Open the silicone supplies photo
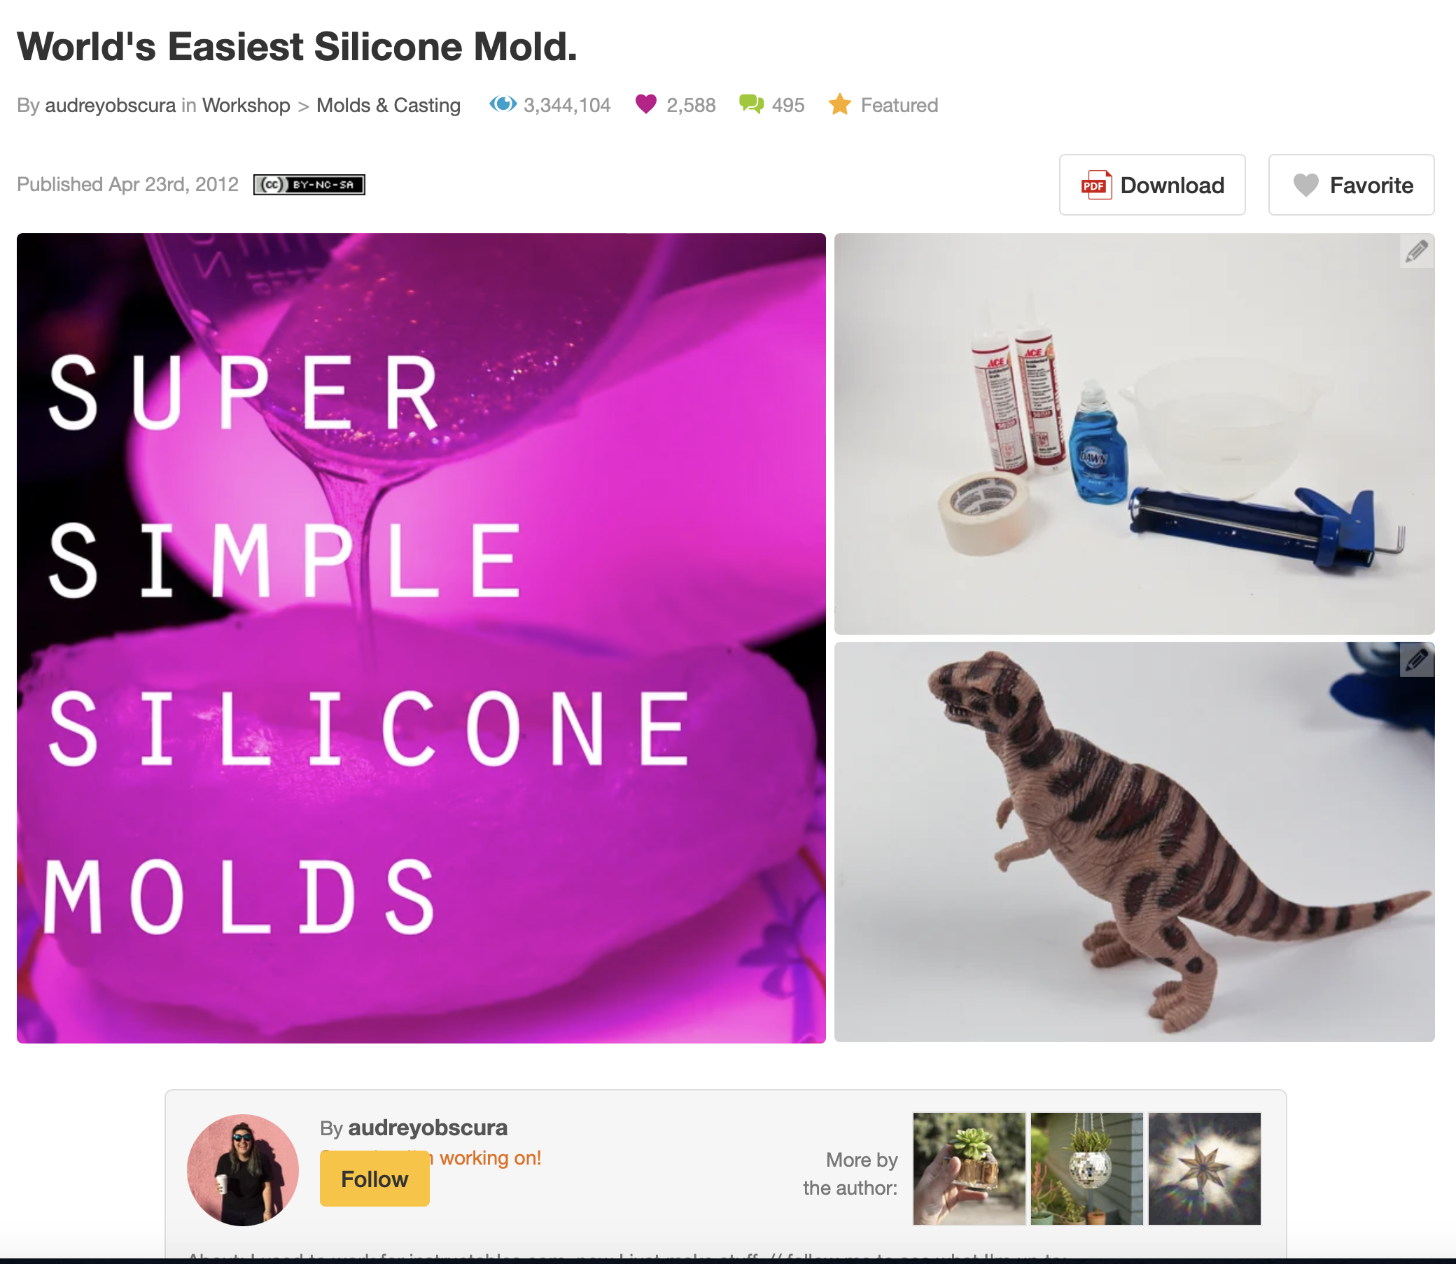1456x1264 pixels. [1134, 434]
